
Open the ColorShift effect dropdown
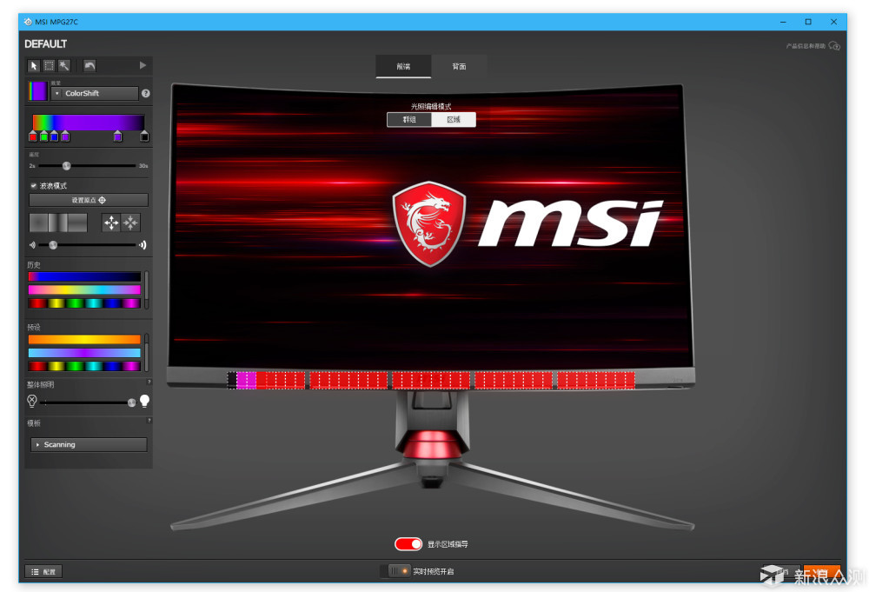point(94,93)
